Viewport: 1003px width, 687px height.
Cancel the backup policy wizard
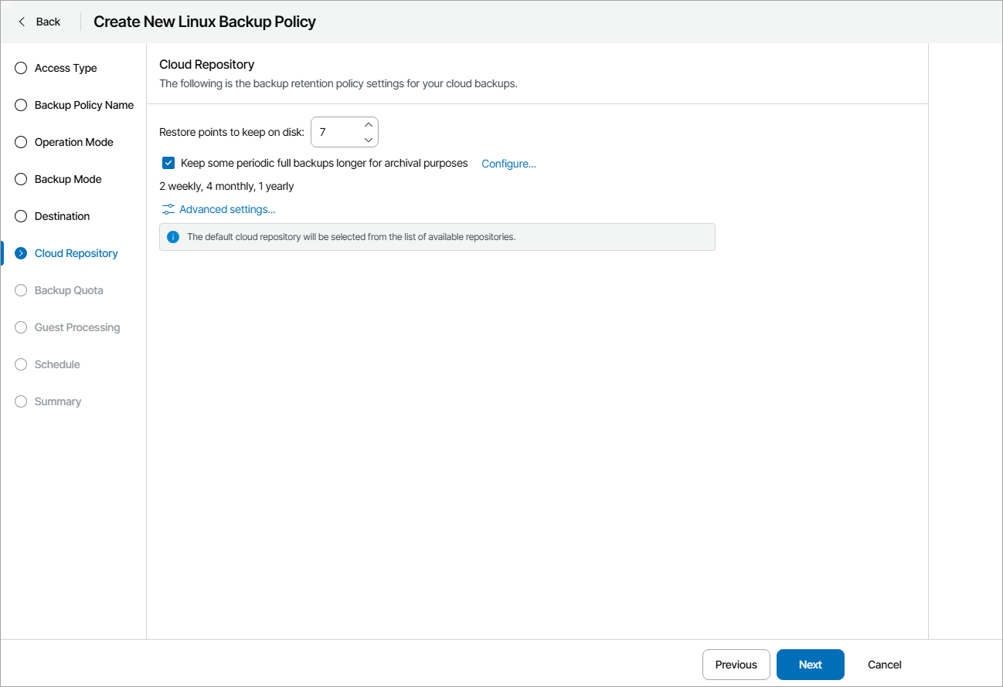884,665
